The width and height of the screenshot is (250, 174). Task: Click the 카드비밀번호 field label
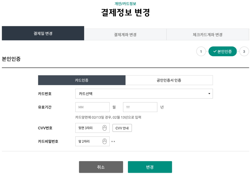point(48,141)
